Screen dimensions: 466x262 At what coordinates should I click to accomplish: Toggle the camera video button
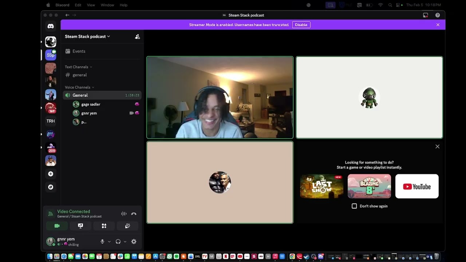(57, 226)
